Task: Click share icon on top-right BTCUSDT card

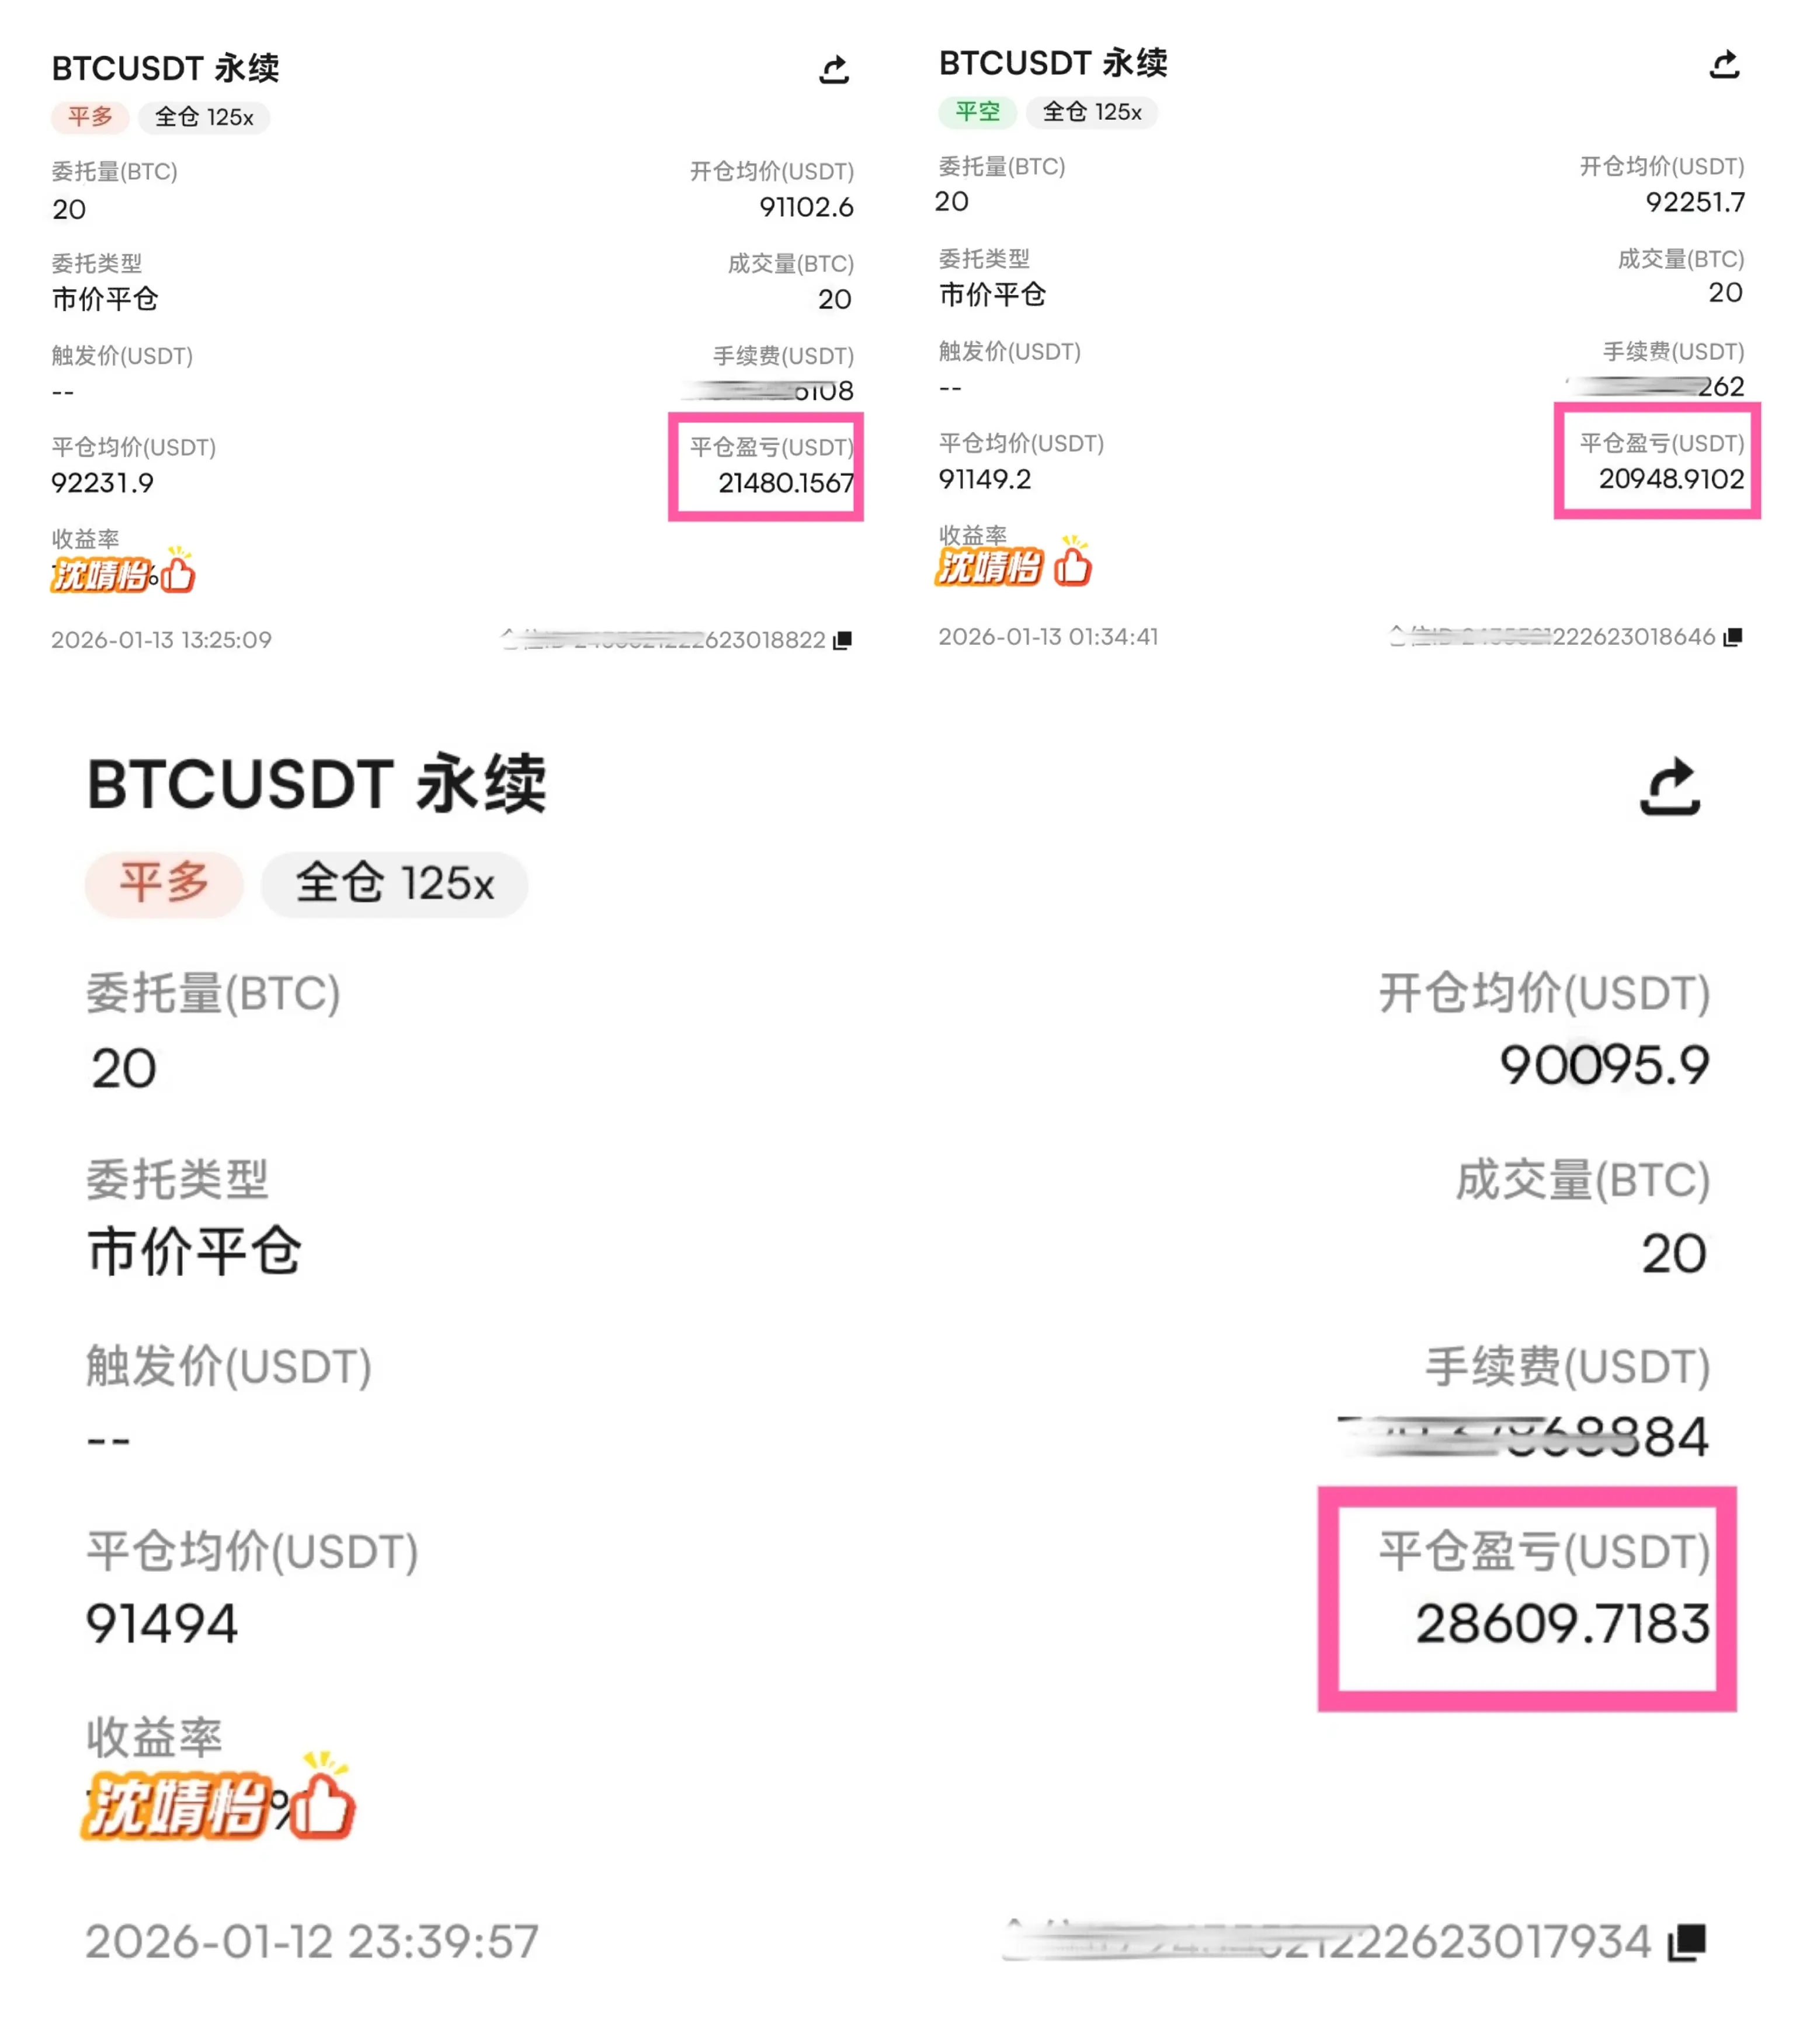Action: click(x=1723, y=65)
